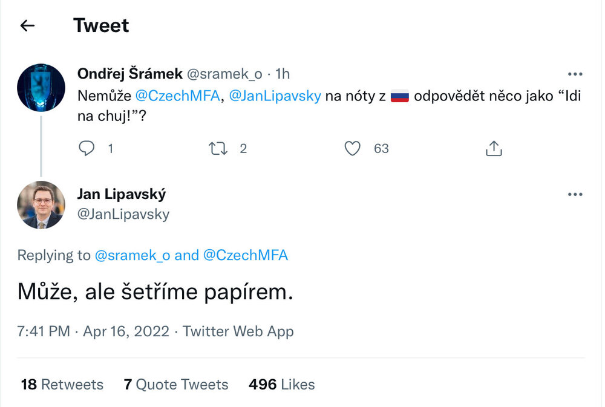Viewport: 605px width, 407px height.
Task: Open Ondřej Šrámek's profile picture
Action: pos(41,88)
